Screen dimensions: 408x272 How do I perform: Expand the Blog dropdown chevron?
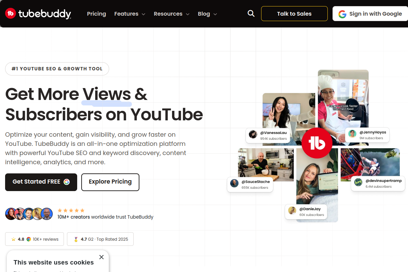(x=215, y=14)
